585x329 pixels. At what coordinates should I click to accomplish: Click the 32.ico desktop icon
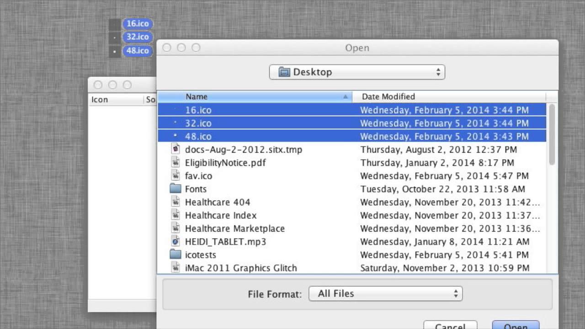(137, 37)
